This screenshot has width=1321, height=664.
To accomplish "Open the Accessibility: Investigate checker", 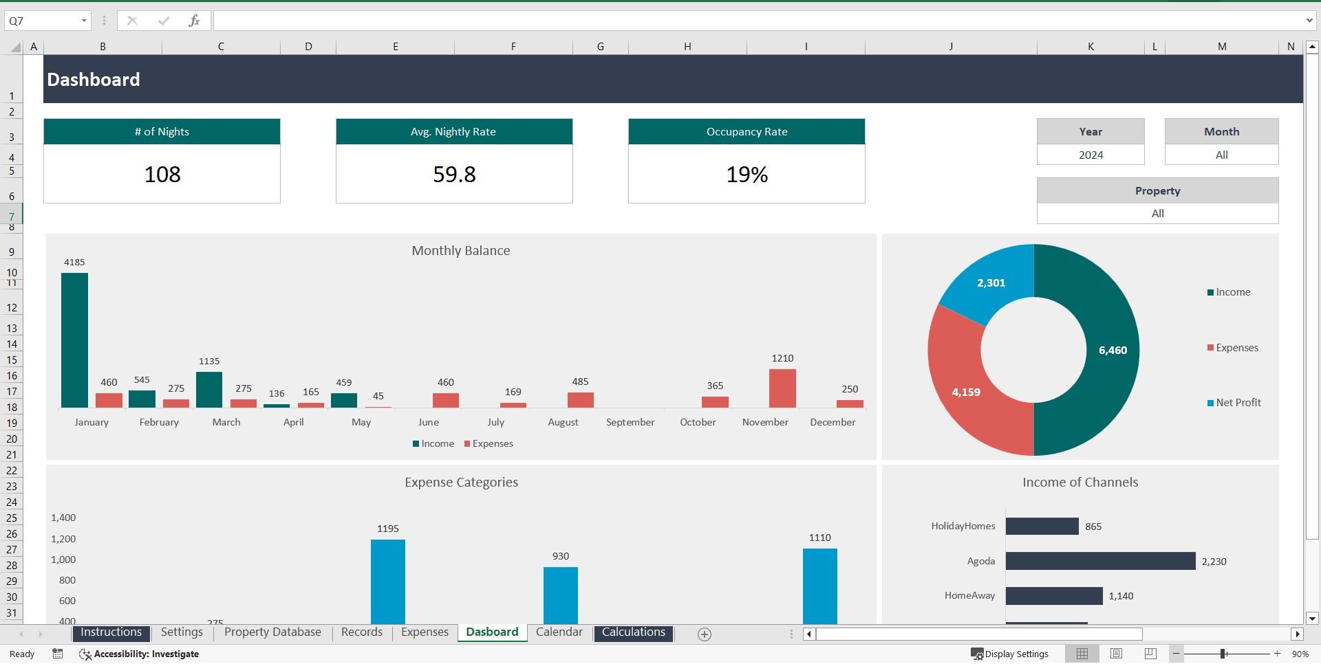I will [139, 654].
